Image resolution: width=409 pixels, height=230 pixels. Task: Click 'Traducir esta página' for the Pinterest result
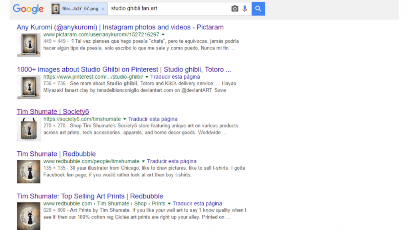(x=175, y=77)
